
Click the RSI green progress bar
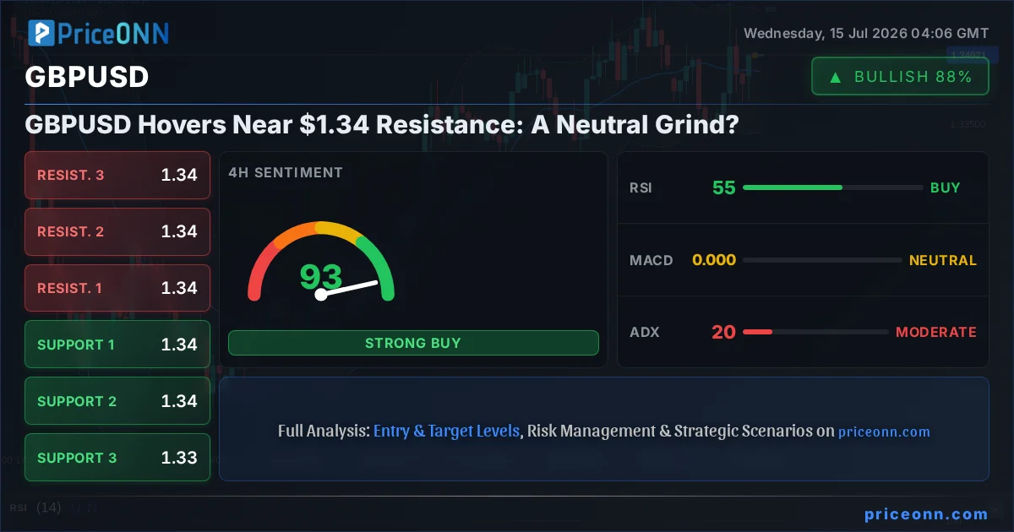pos(793,187)
